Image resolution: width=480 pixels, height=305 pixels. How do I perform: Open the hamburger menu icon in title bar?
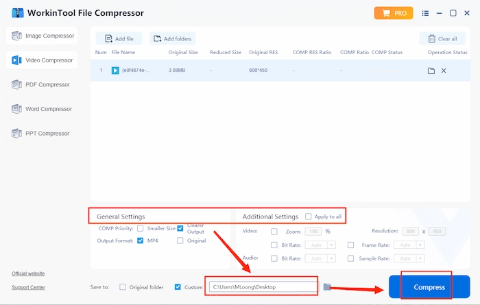coord(425,13)
